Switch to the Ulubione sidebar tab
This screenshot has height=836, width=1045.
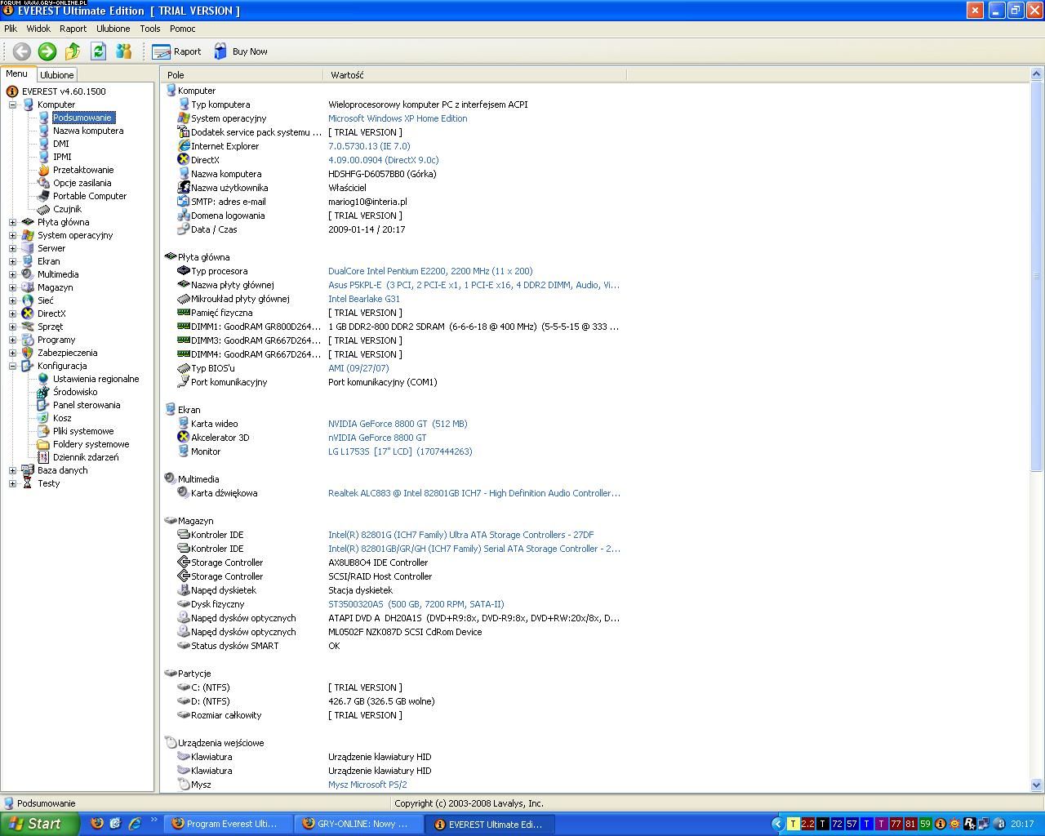click(x=57, y=74)
